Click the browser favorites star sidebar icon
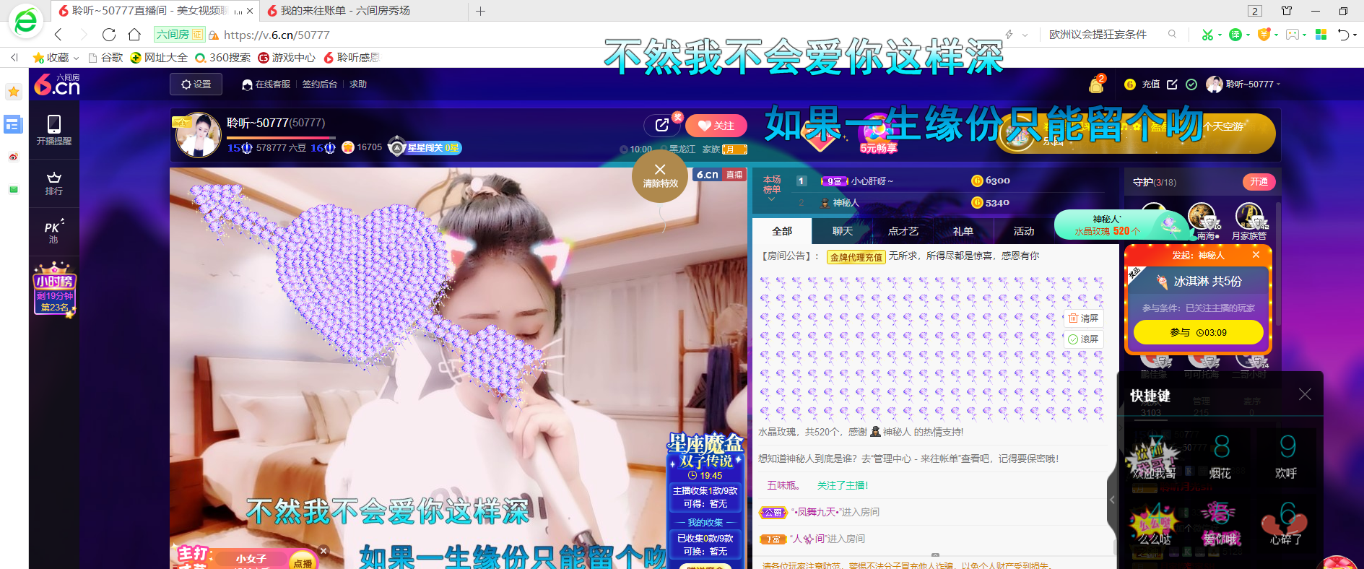 (x=13, y=92)
